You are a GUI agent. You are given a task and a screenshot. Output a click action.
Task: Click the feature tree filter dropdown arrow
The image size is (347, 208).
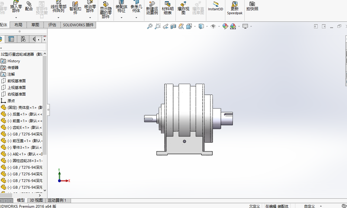1,48
